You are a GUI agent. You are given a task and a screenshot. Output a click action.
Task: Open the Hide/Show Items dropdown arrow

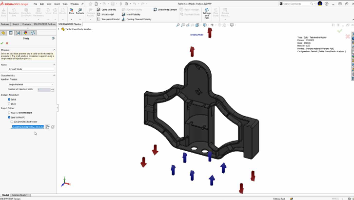(x=216, y=25)
